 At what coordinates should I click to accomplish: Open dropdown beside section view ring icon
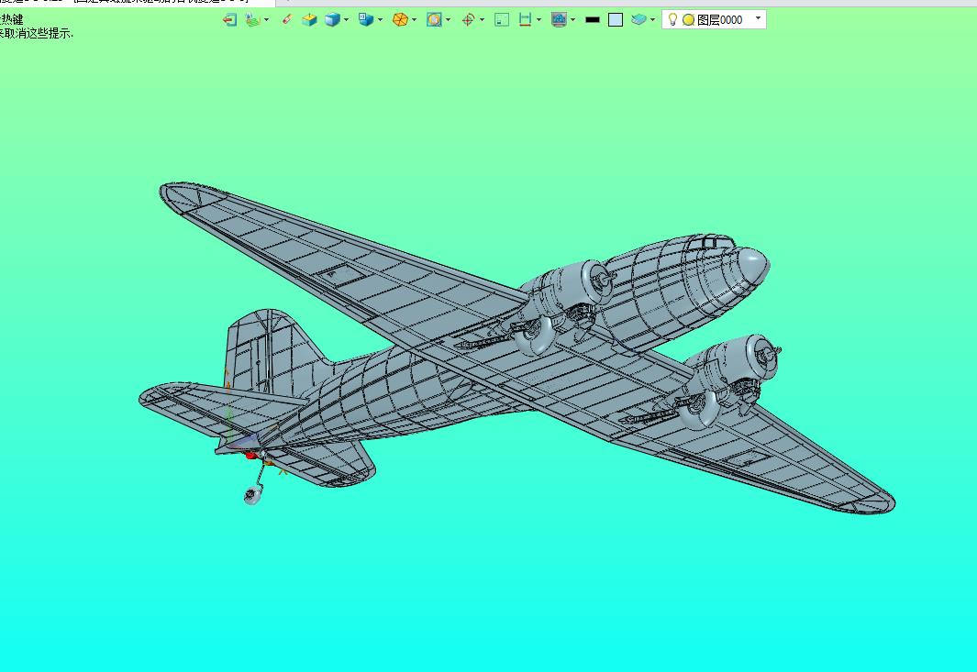click(x=448, y=20)
